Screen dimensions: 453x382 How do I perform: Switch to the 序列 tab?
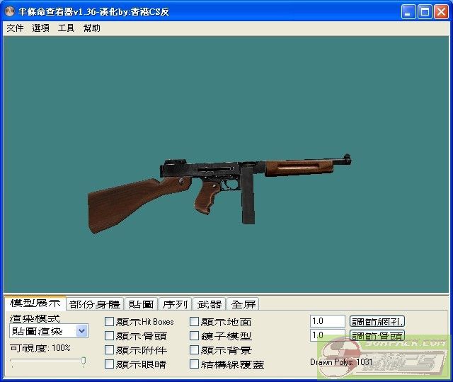pyautogui.click(x=175, y=304)
